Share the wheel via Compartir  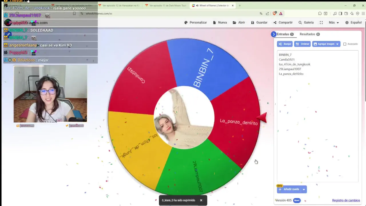[x=283, y=23]
